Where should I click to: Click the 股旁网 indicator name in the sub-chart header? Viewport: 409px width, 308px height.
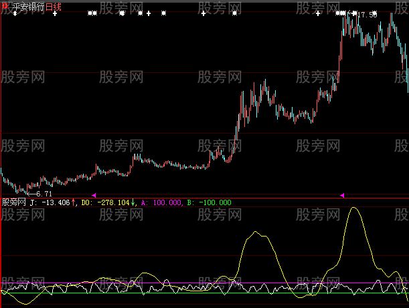(x=14, y=202)
